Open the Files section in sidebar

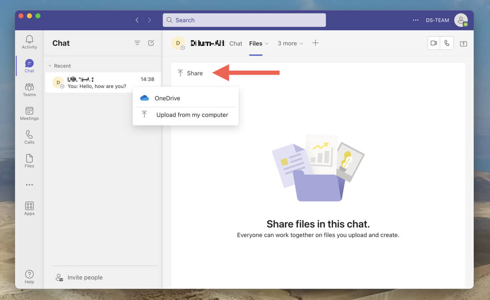[x=29, y=161]
